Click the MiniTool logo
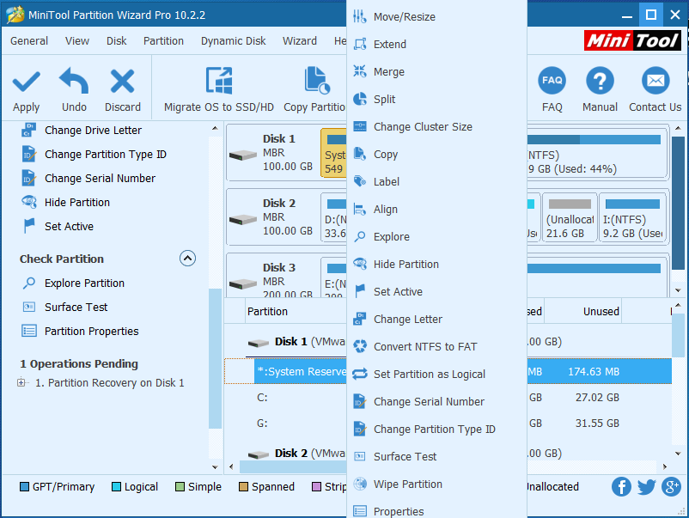The height and width of the screenshot is (518, 689). (x=632, y=41)
